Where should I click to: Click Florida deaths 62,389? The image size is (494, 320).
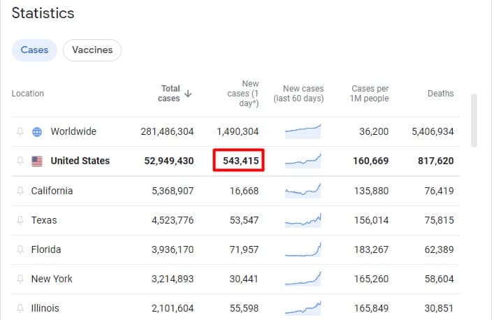pyautogui.click(x=439, y=249)
